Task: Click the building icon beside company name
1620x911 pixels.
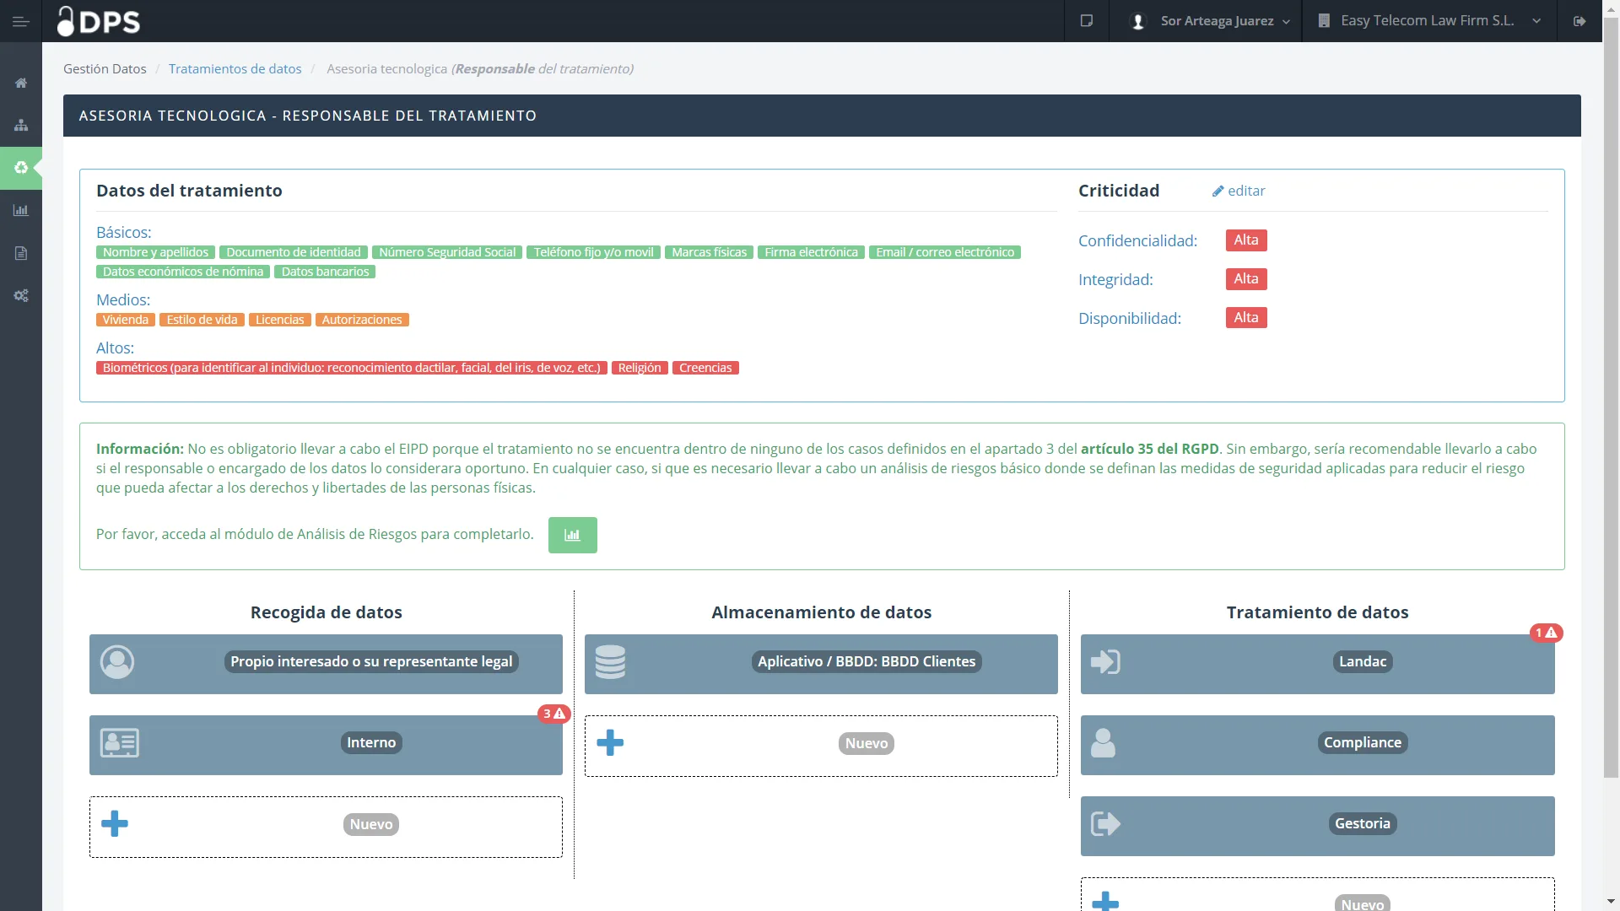Action: click(x=1324, y=21)
